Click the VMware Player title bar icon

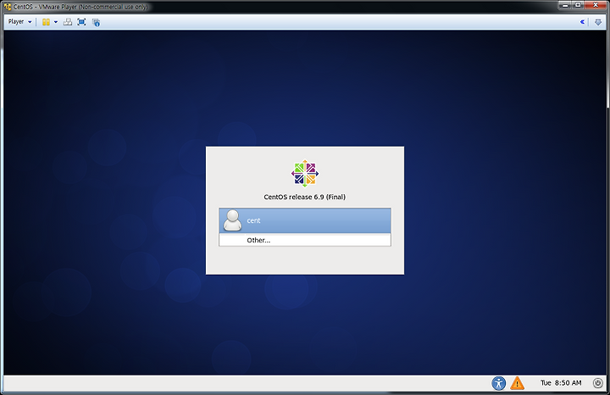click(x=8, y=7)
